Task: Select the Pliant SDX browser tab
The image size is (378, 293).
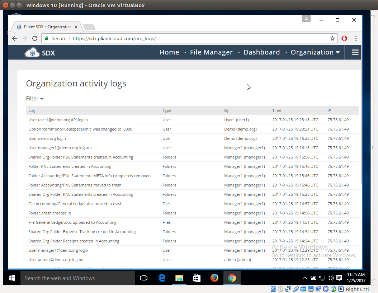Action: [x=47, y=27]
